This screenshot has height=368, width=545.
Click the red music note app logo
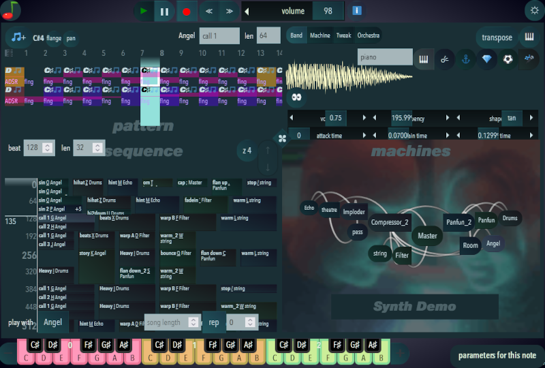tap(10, 10)
